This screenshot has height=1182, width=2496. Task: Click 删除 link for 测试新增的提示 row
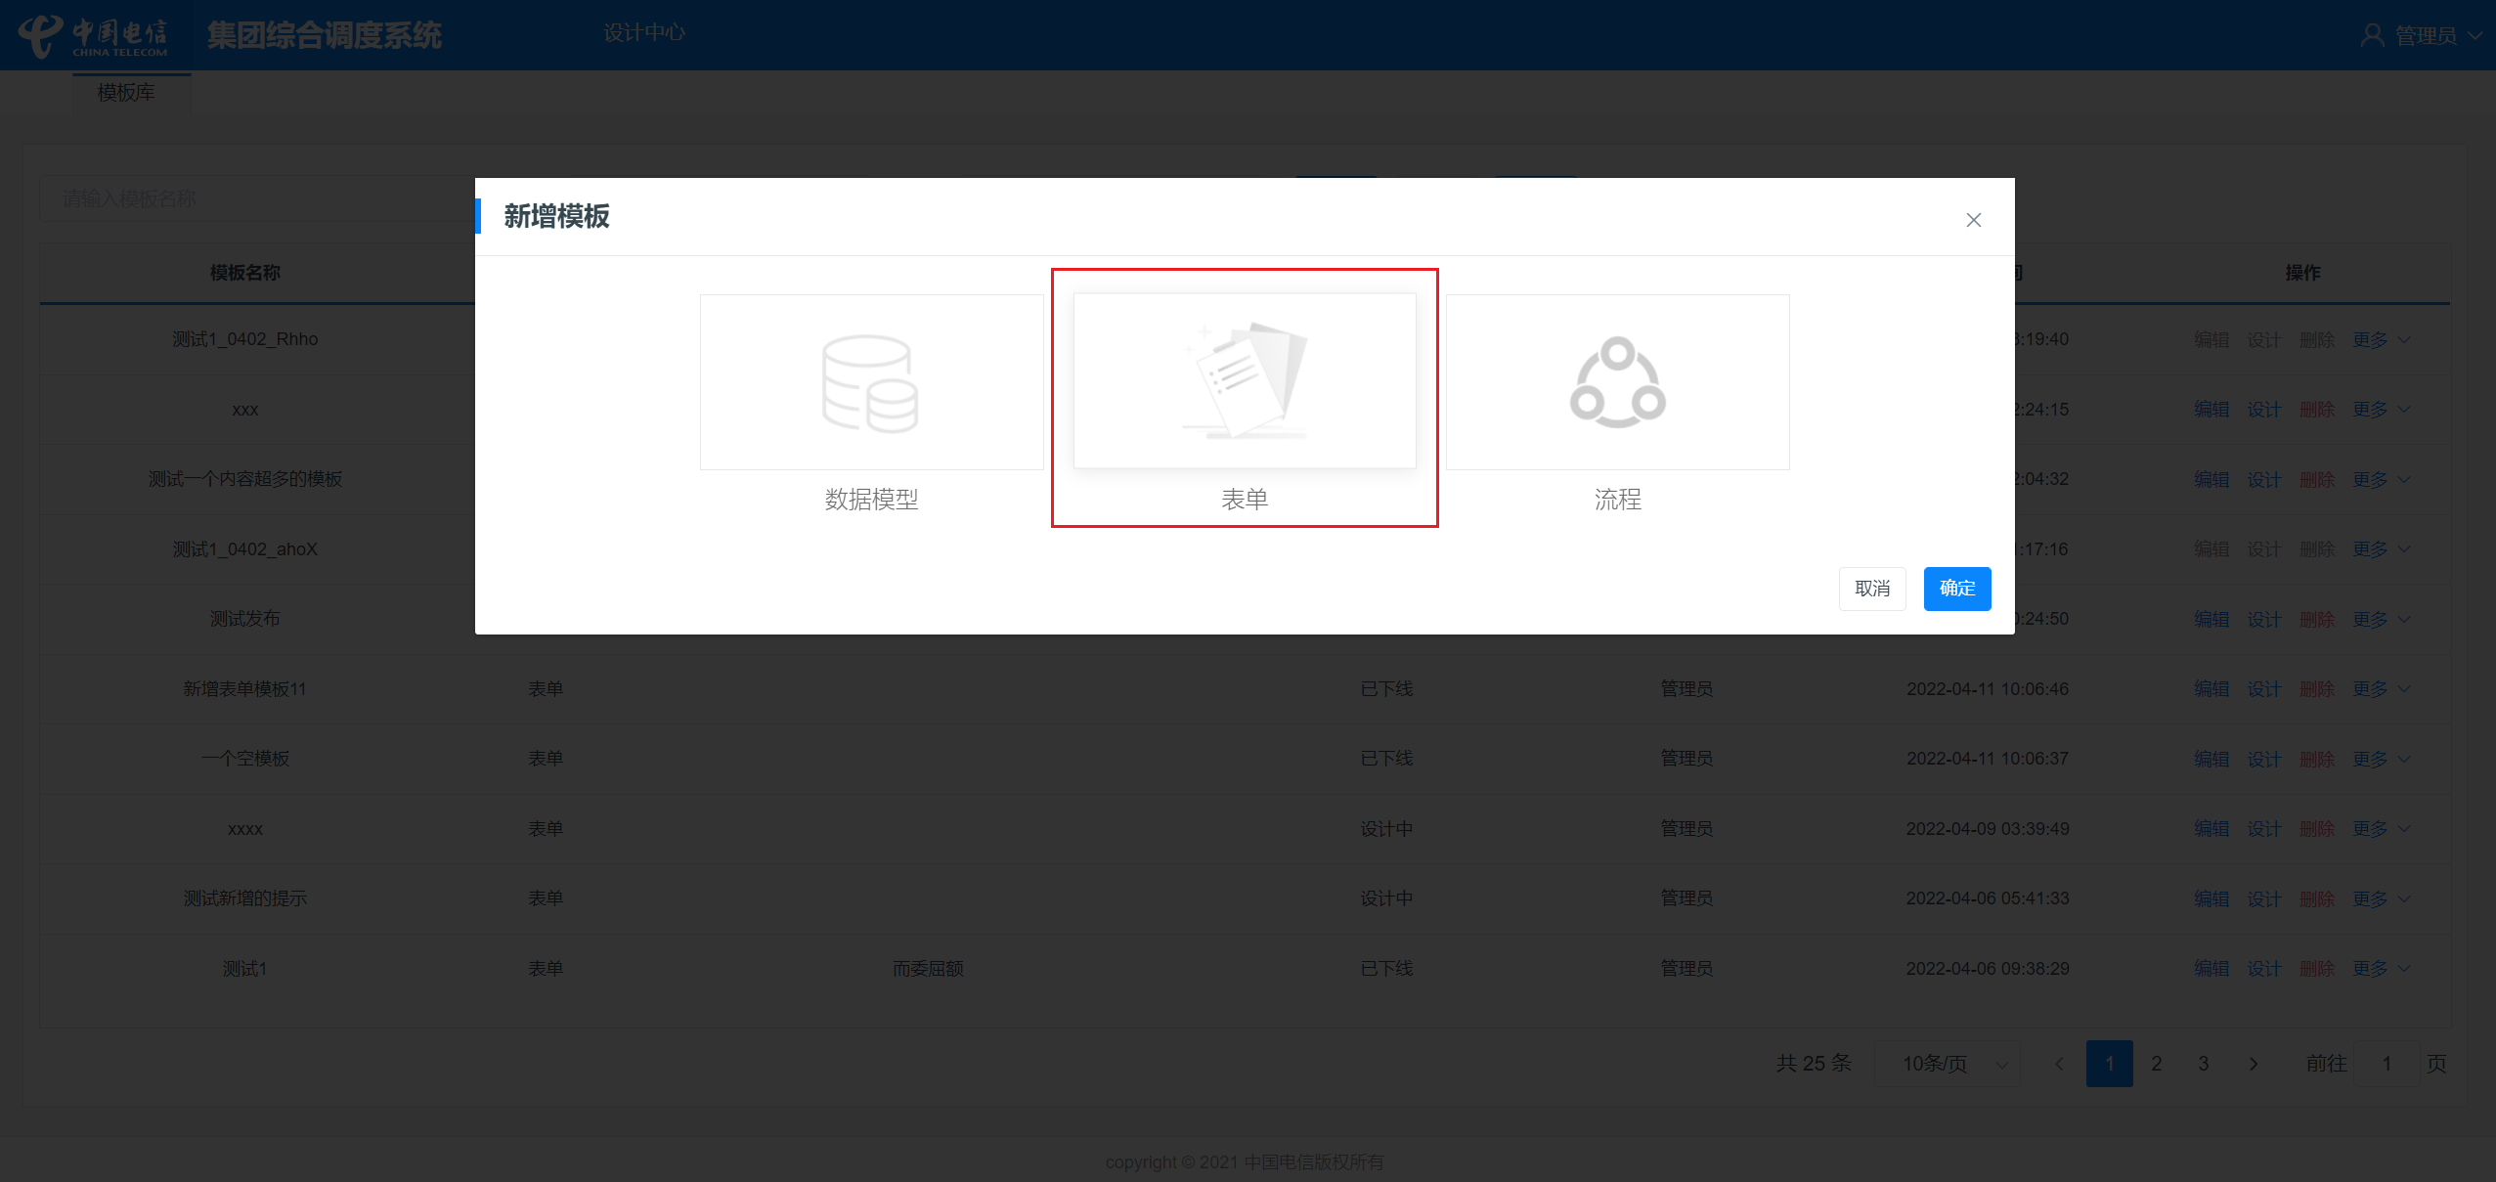(x=2316, y=898)
